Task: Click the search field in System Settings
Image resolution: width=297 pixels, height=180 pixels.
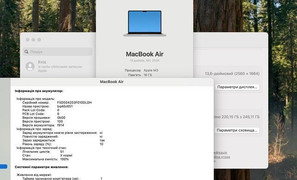Action: pos(58,52)
